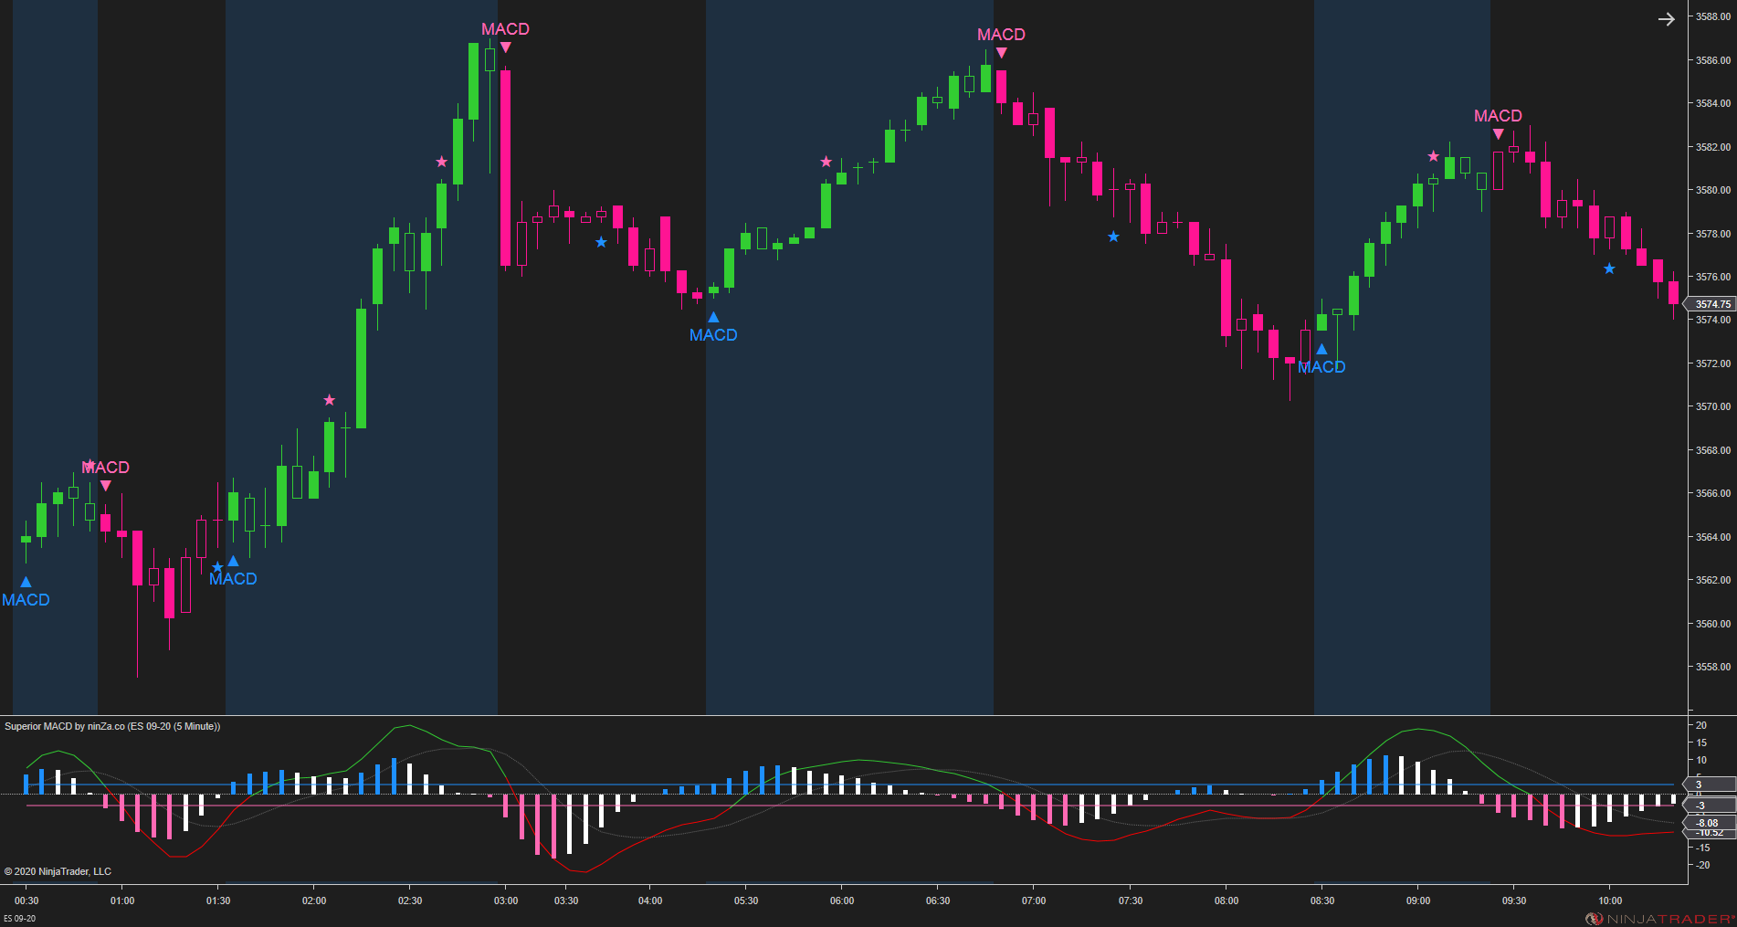Click the © 2020 NinjaTrader, LLC text
Screen dimensions: 1737x927
point(58,870)
